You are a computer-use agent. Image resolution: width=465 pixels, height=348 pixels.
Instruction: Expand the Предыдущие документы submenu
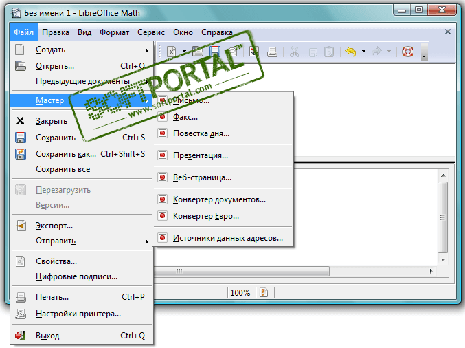point(82,81)
